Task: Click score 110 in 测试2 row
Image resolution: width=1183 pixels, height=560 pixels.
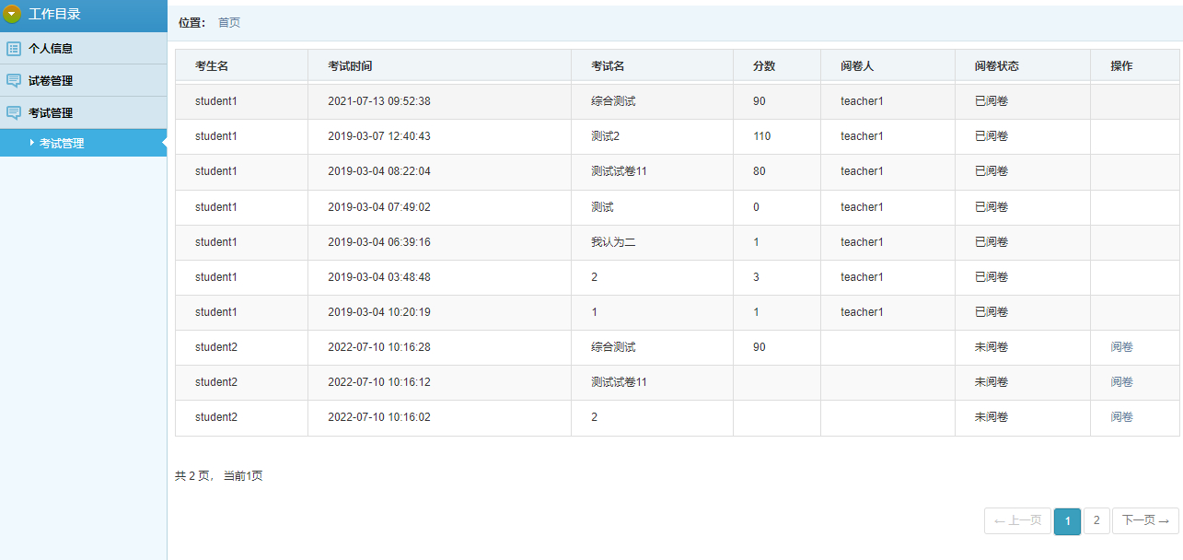Action: click(x=762, y=136)
